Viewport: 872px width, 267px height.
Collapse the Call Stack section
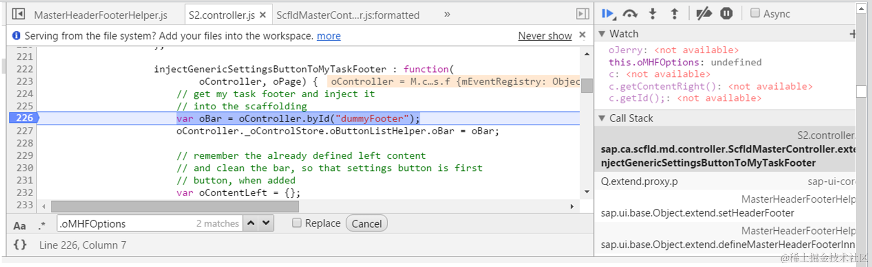[x=602, y=118]
